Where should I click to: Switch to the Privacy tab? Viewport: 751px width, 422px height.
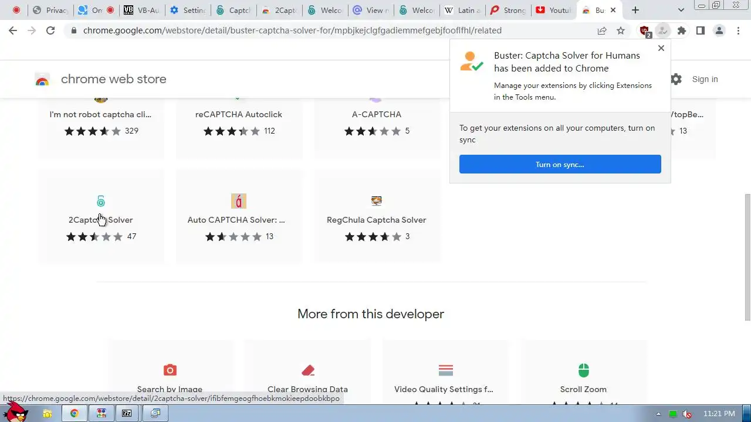point(50,10)
